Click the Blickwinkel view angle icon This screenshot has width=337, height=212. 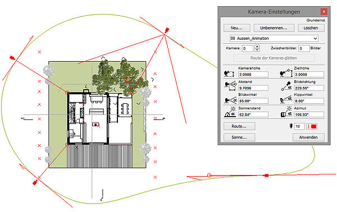[x=230, y=100]
